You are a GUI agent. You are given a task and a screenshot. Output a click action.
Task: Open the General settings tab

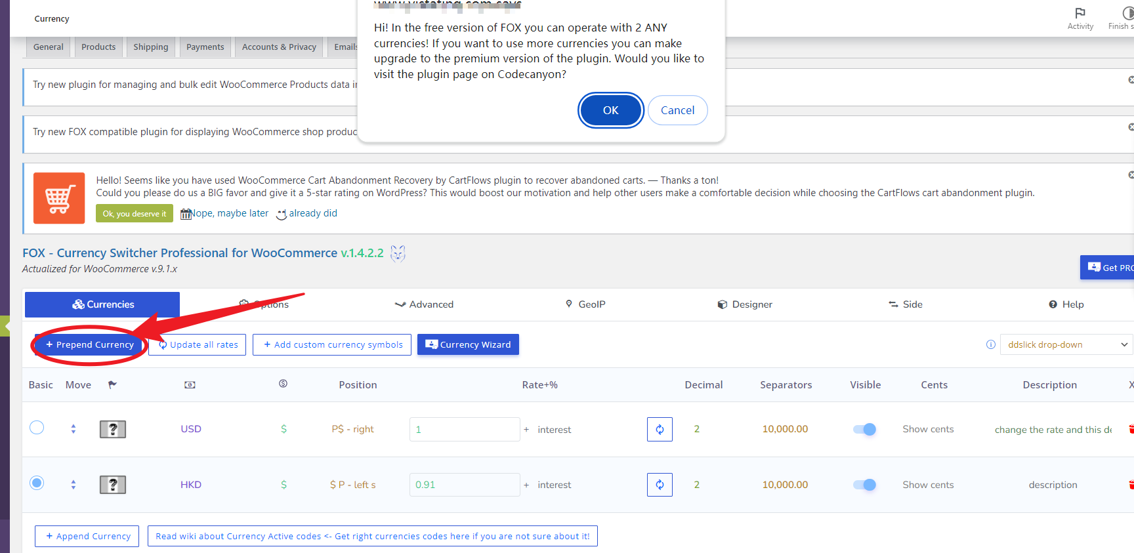coord(49,47)
